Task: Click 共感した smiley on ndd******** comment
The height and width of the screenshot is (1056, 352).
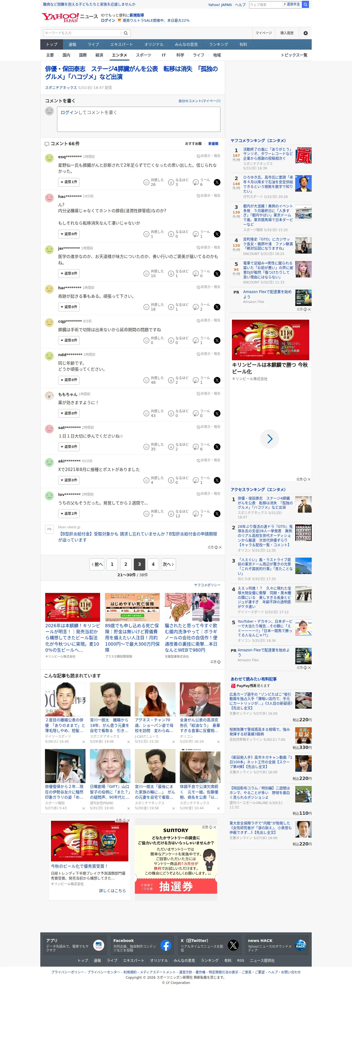Action: pyautogui.click(x=146, y=380)
